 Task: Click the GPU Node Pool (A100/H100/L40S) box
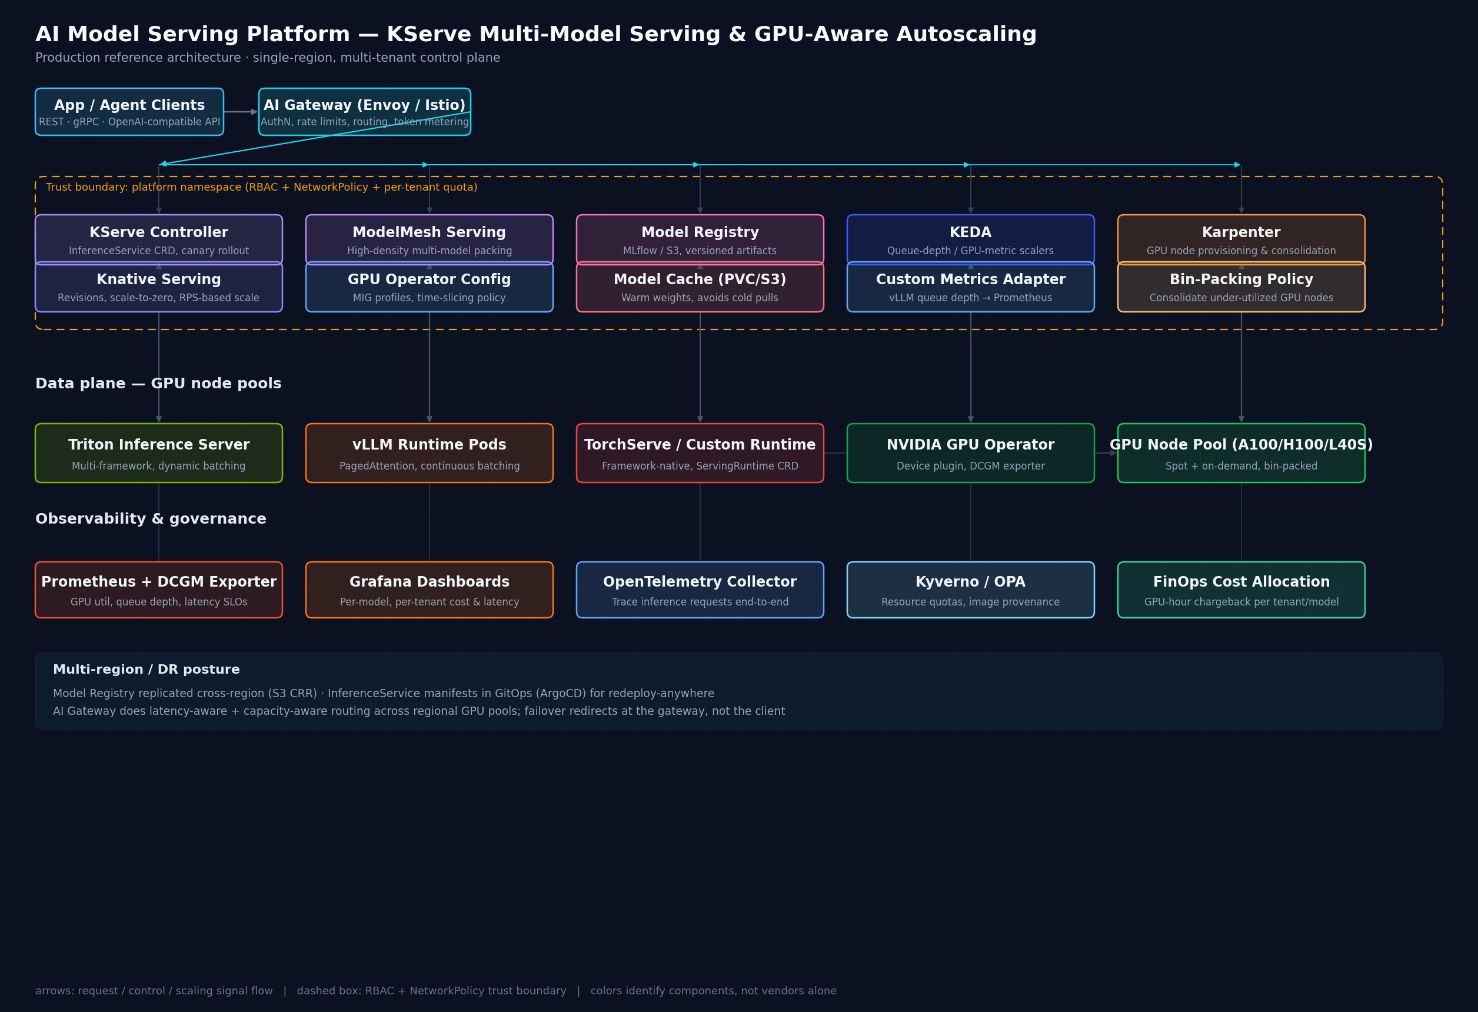[x=1241, y=453]
